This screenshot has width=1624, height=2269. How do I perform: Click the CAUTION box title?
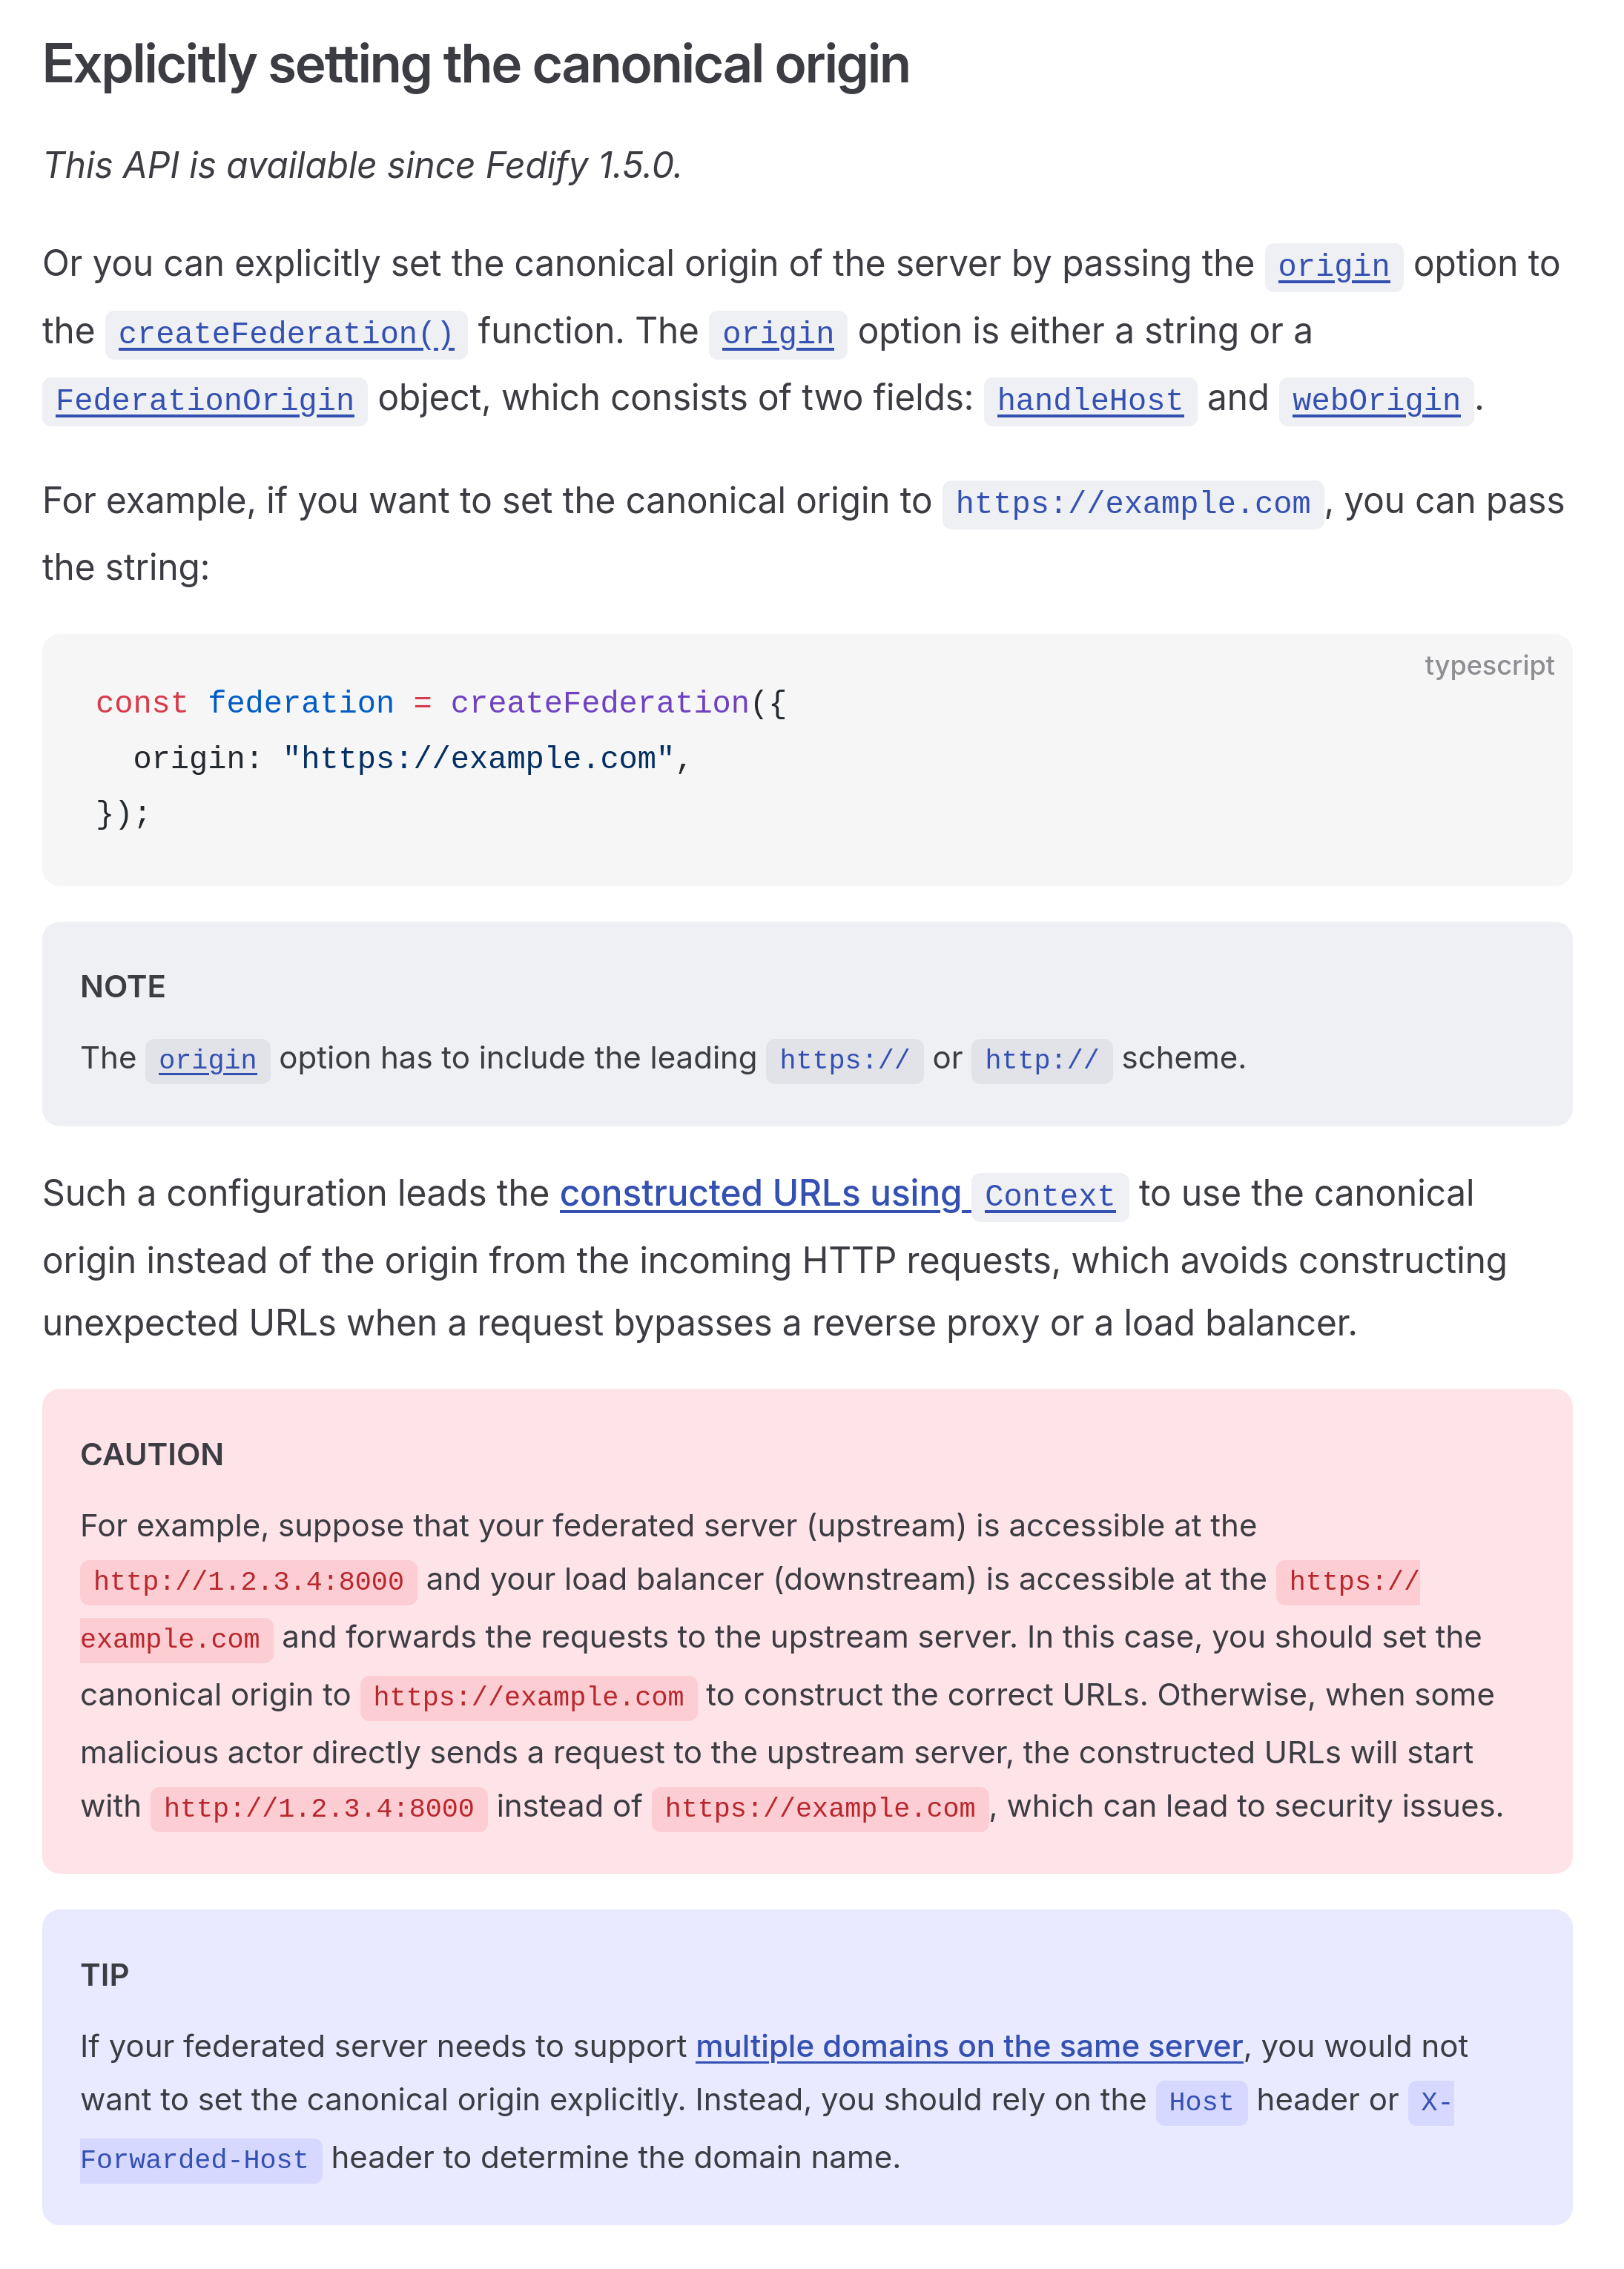[x=152, y=1454]
